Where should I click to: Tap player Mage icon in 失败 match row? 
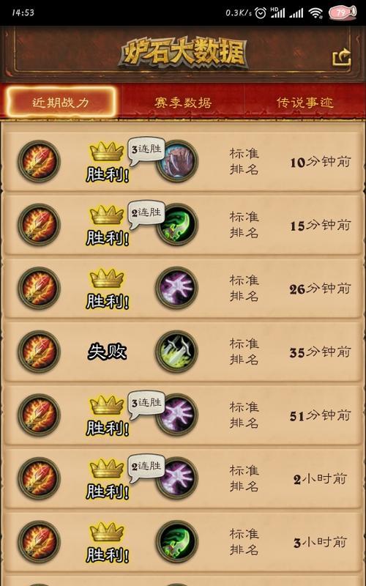click(x=40, y=352)
